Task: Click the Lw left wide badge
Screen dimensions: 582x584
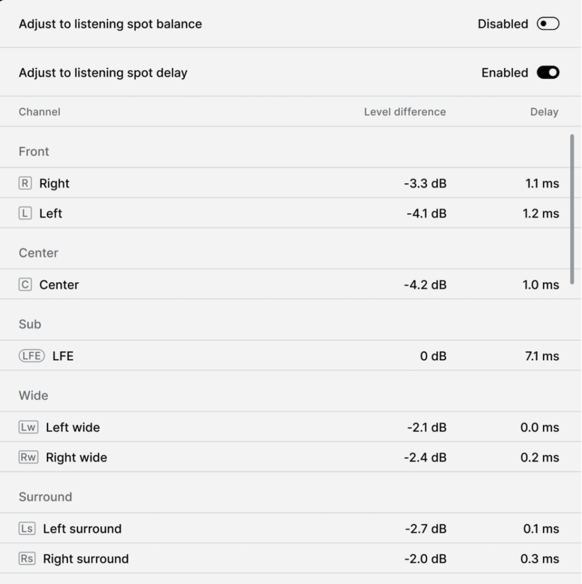Action: point(29,428)
